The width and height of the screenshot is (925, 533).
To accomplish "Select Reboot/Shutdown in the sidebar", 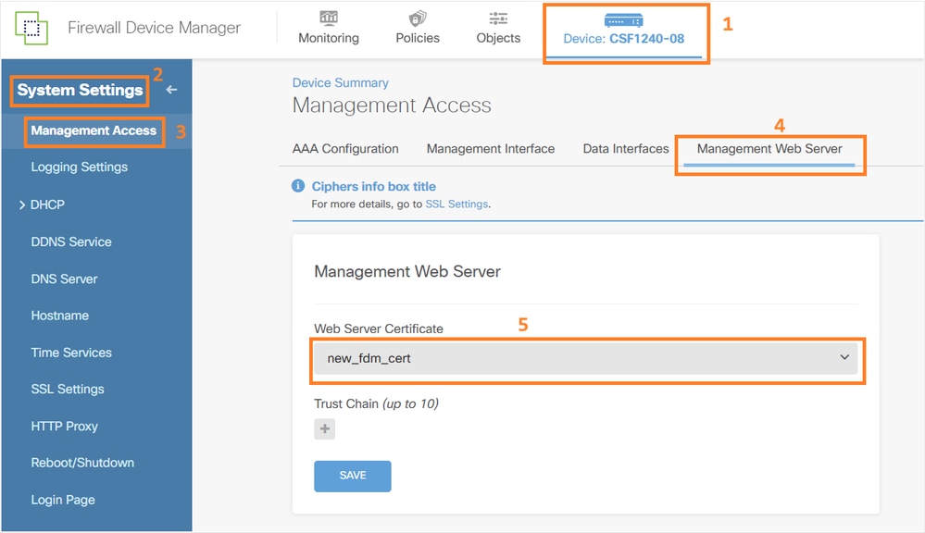I will tap(82, 463).
